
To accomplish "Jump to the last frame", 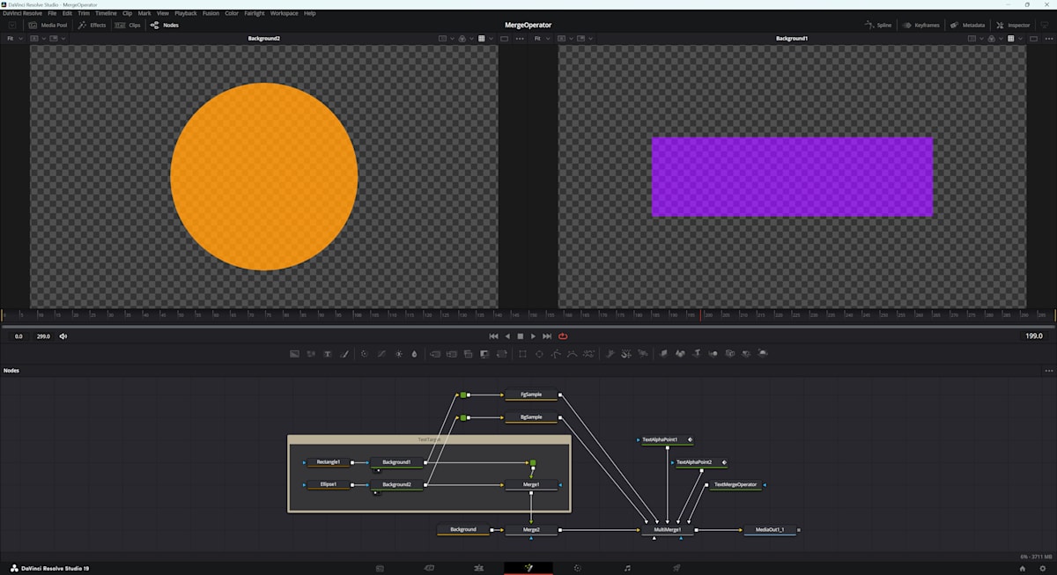I will pyautogui.click(x=547, y=336).
